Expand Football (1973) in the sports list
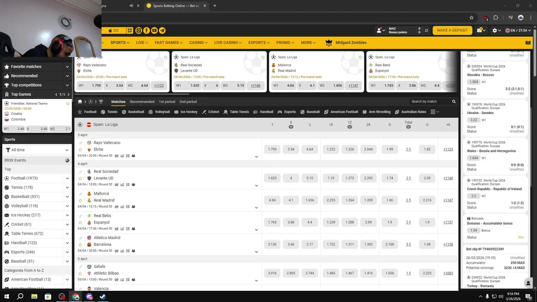This screenshot has width=537, height=302. 67,178
